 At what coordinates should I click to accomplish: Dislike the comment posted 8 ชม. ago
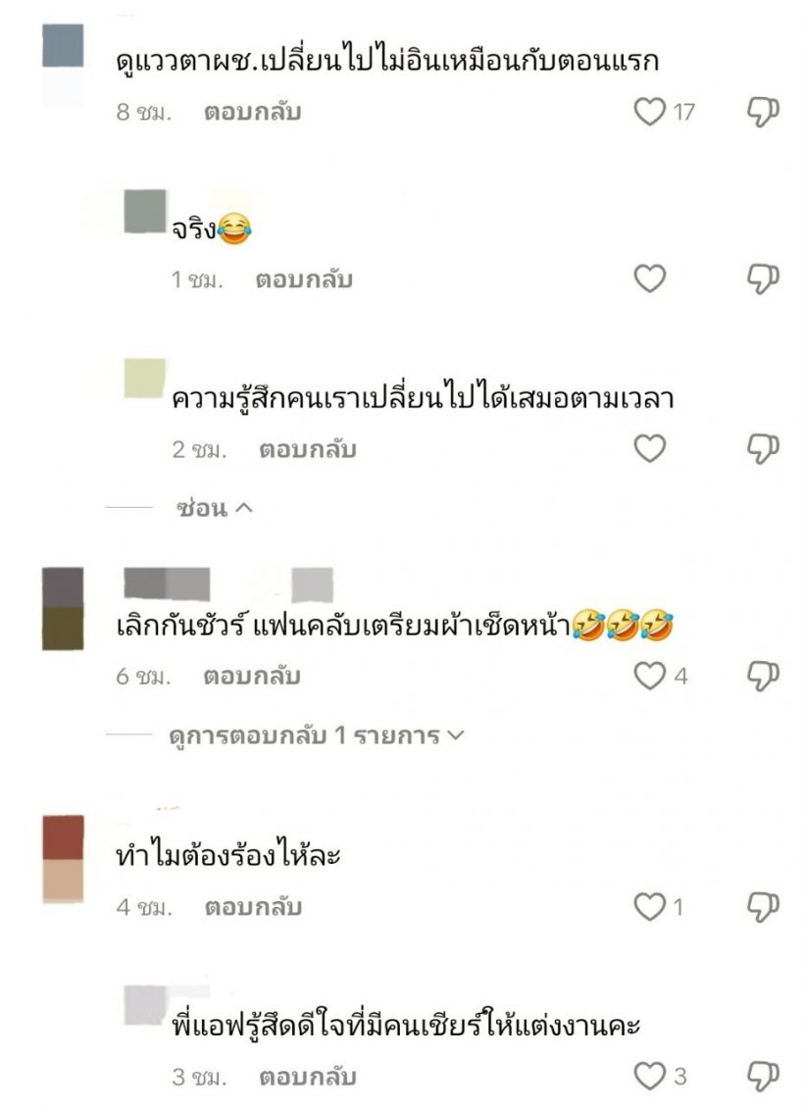click(x=763, y=112)
